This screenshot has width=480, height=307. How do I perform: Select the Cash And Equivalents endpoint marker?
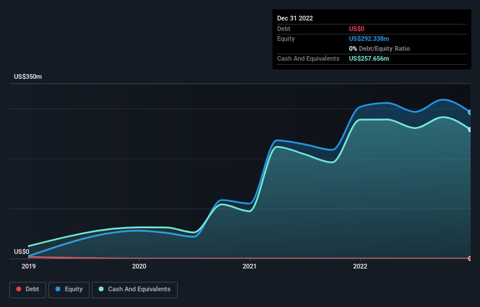click(471, 130)
